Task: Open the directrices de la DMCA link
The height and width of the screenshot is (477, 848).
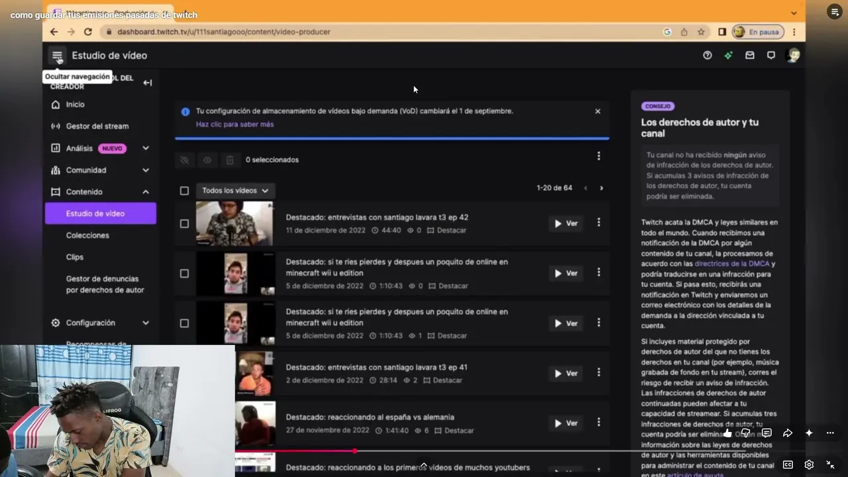Action: [732, 264]
